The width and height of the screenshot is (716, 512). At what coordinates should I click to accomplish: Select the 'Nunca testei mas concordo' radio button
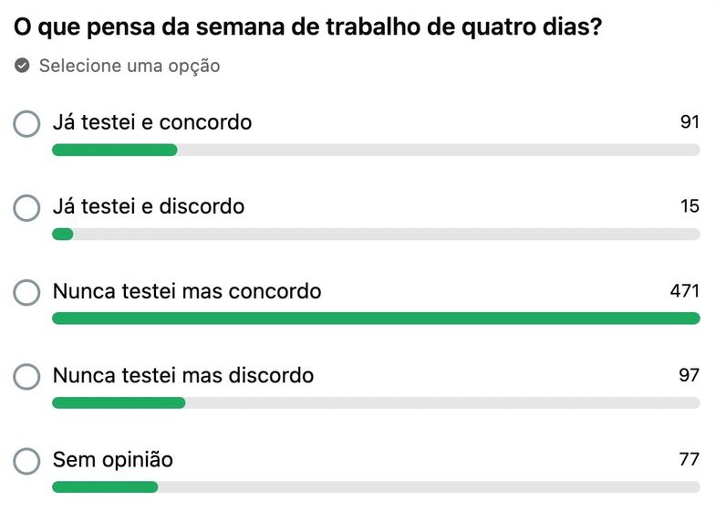(x=26, y=292)
